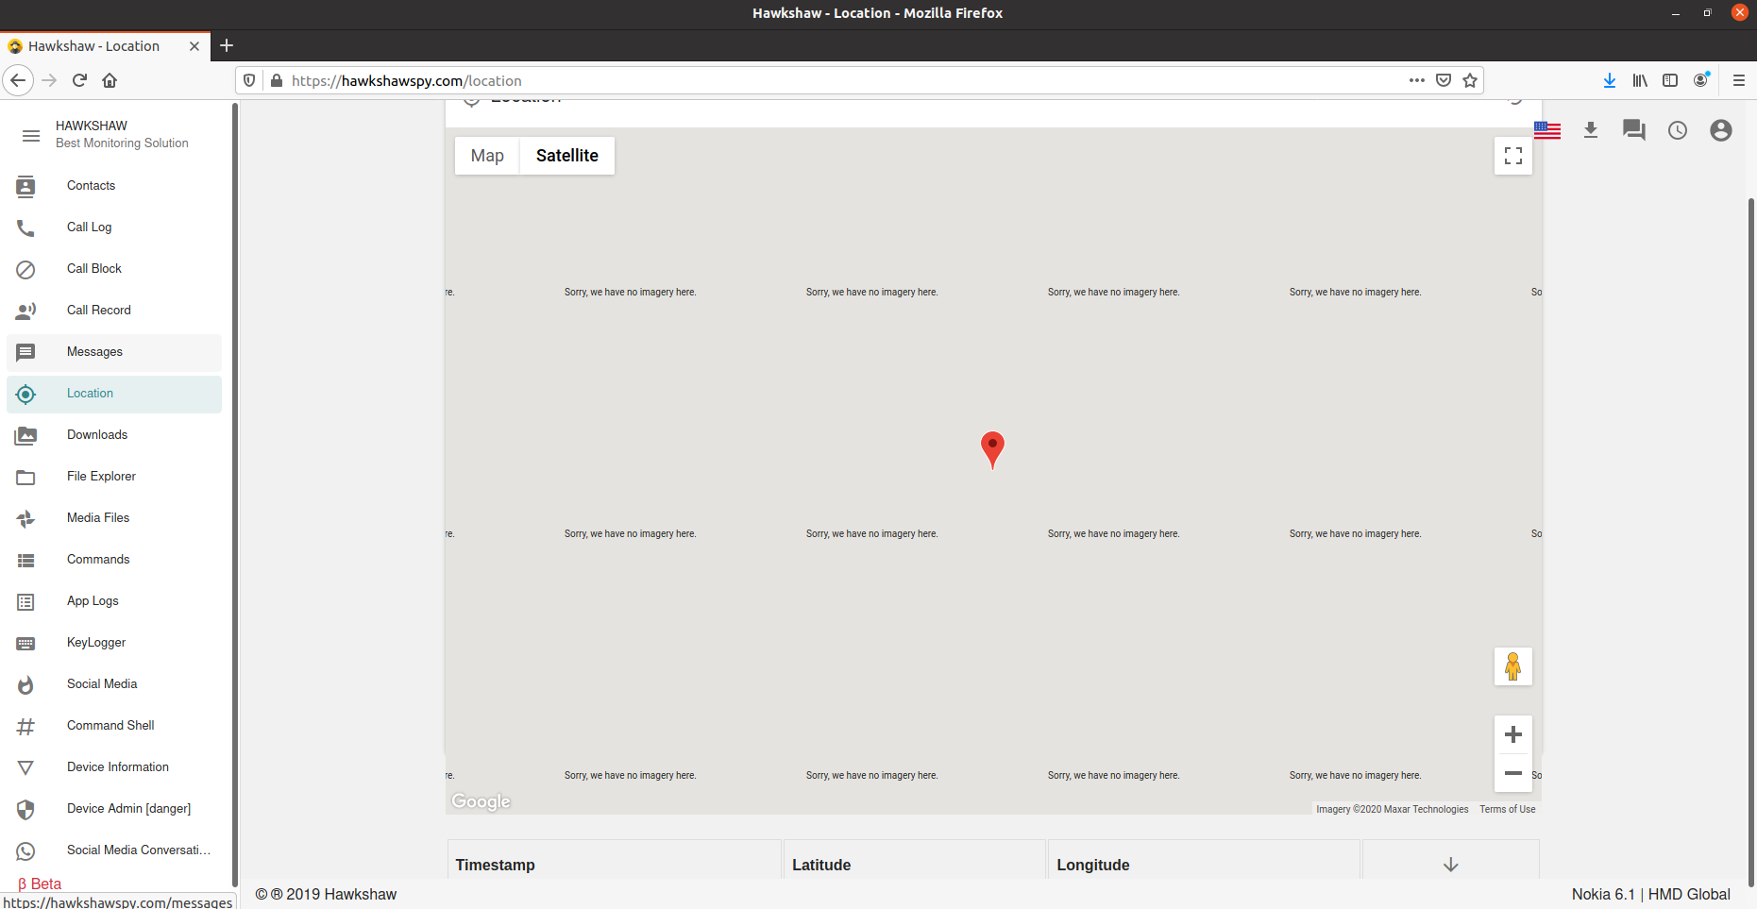Open Downloads in the sidebar

114,435
